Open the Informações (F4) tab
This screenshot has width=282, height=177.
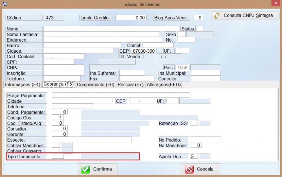point(23,84)
